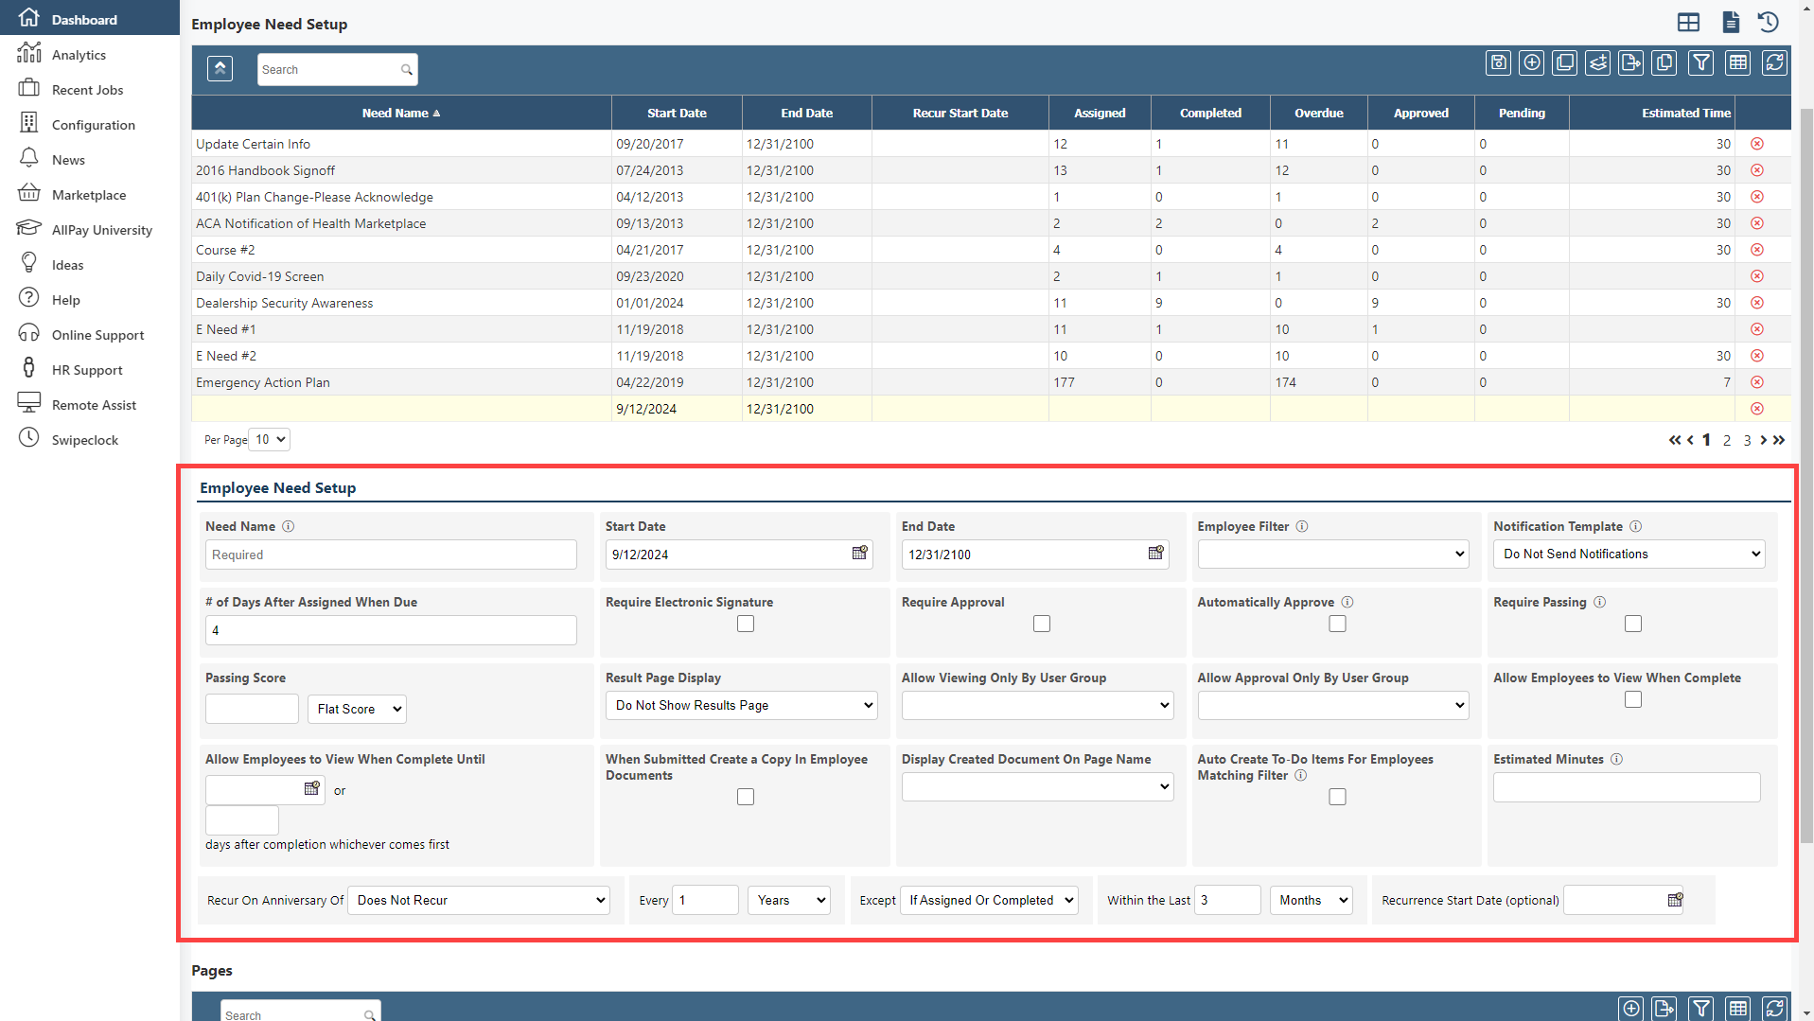Go to page 2 of the needs list
This screenshot has width=1814, height=1021.
(x=1727, y=440)
